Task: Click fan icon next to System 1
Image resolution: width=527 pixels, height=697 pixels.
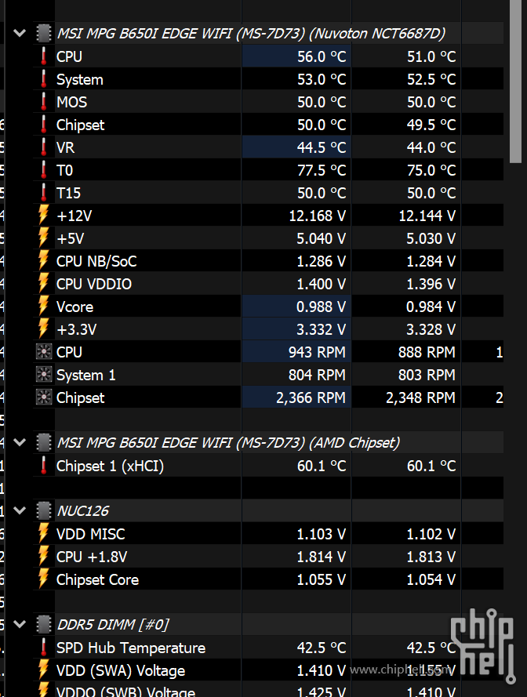Action: 44,375
